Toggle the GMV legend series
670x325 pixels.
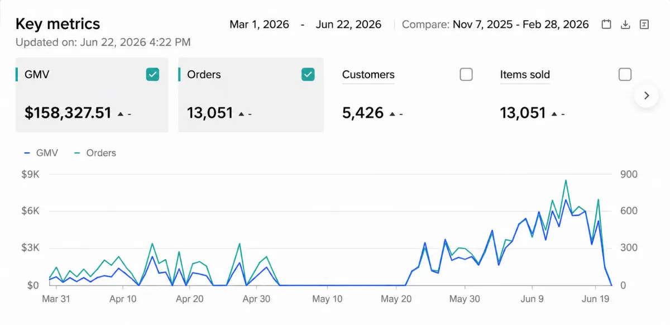tap(41, 153)
